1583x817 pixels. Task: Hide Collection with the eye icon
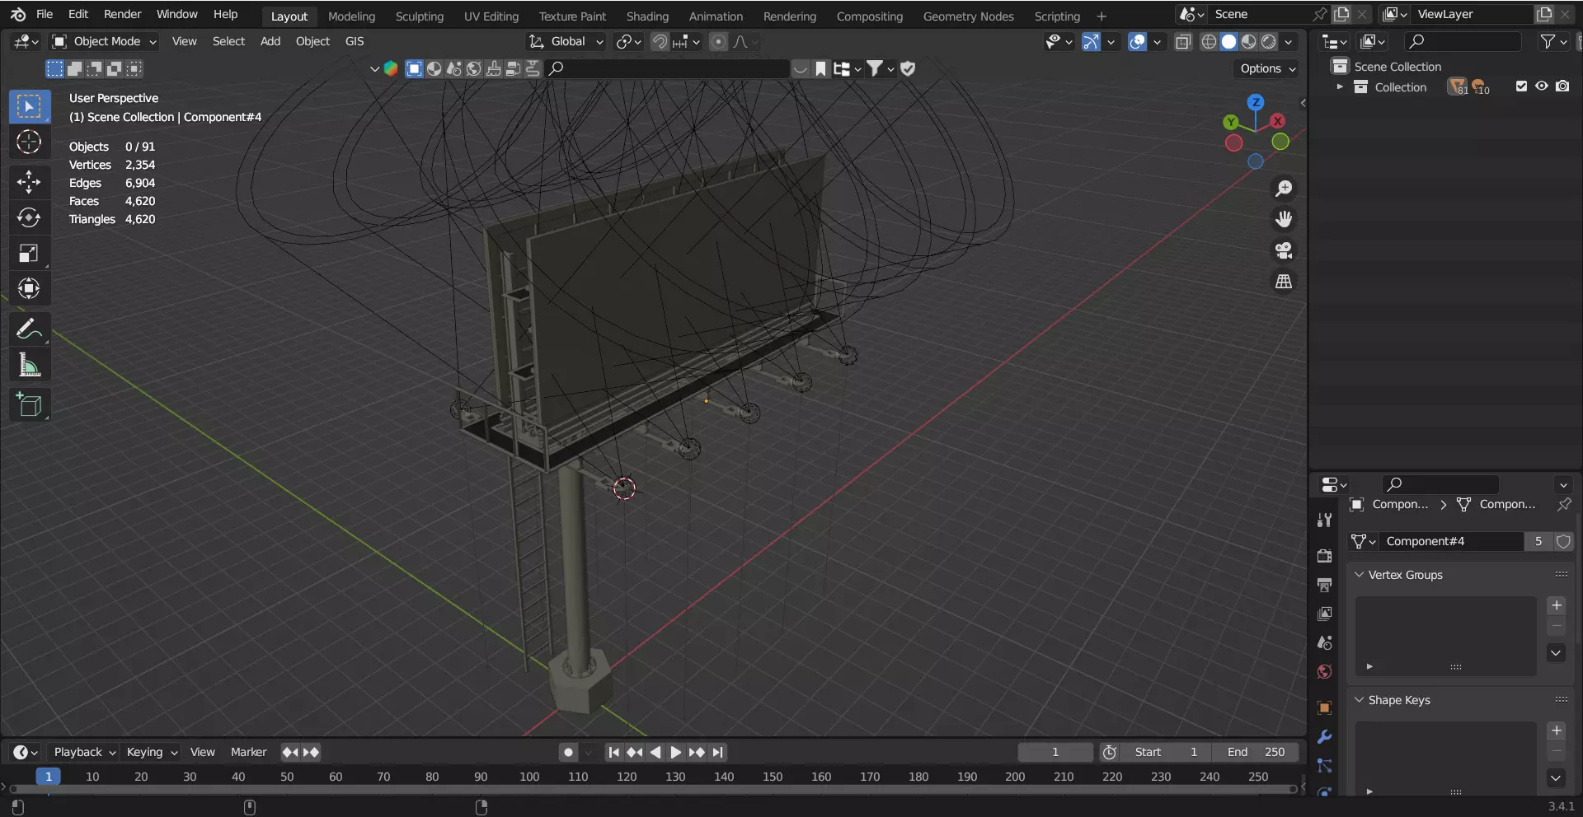[1542, 86]
